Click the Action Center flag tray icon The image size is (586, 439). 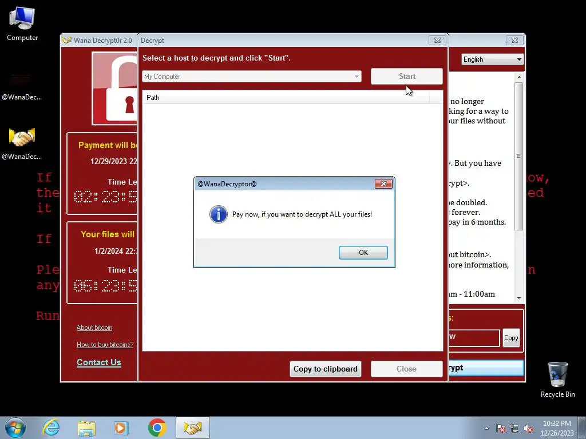coord(501,428)
